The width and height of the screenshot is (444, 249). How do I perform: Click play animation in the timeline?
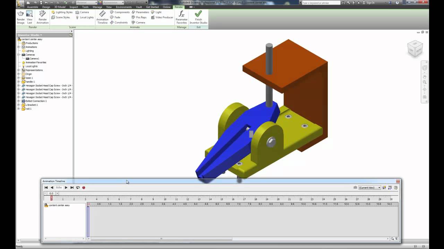click(x=66, y=187)
